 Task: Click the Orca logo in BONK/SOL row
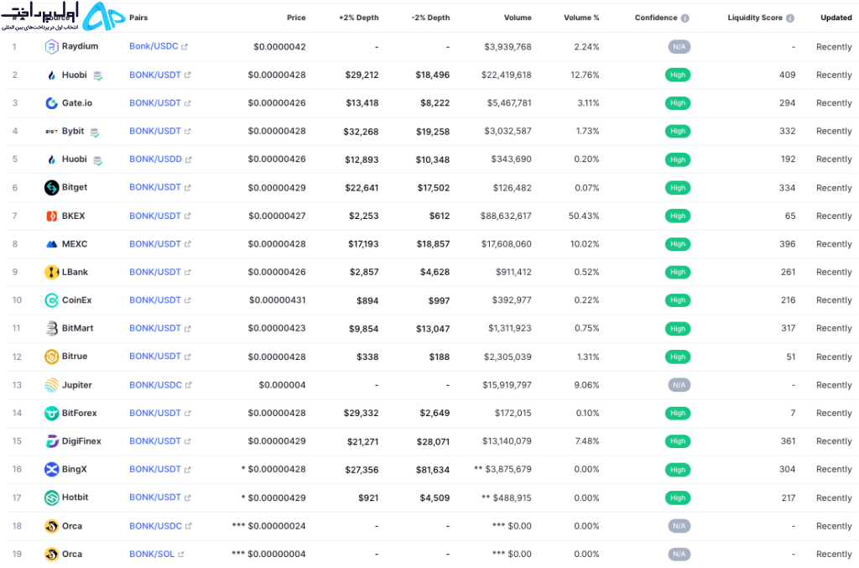[x=51, y=554]
